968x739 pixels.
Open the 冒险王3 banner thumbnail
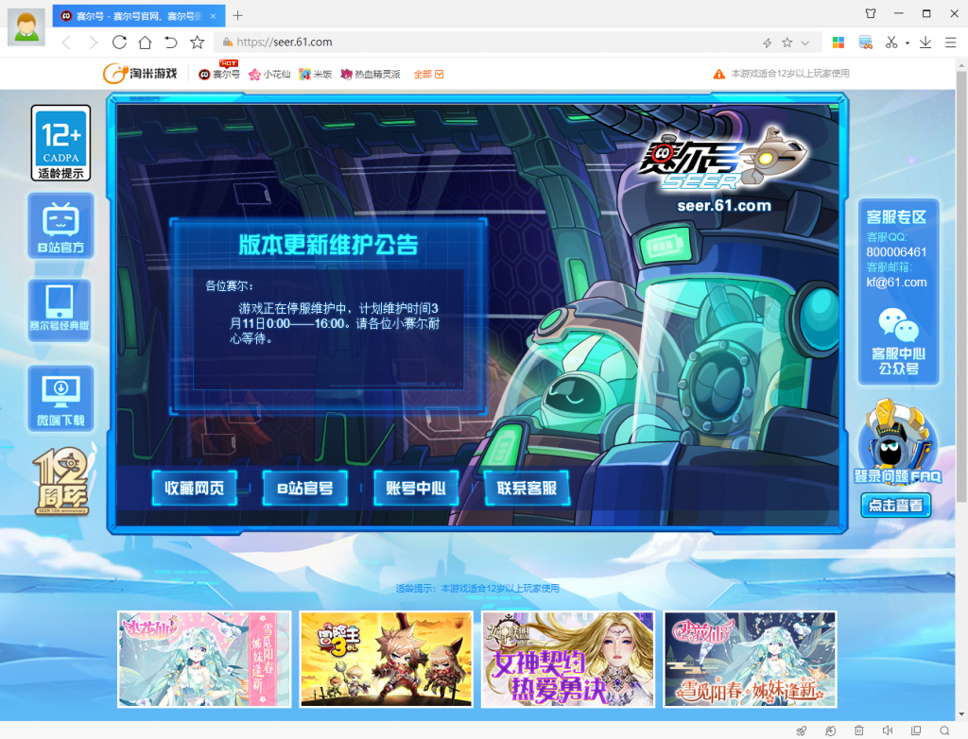point(387,659)
